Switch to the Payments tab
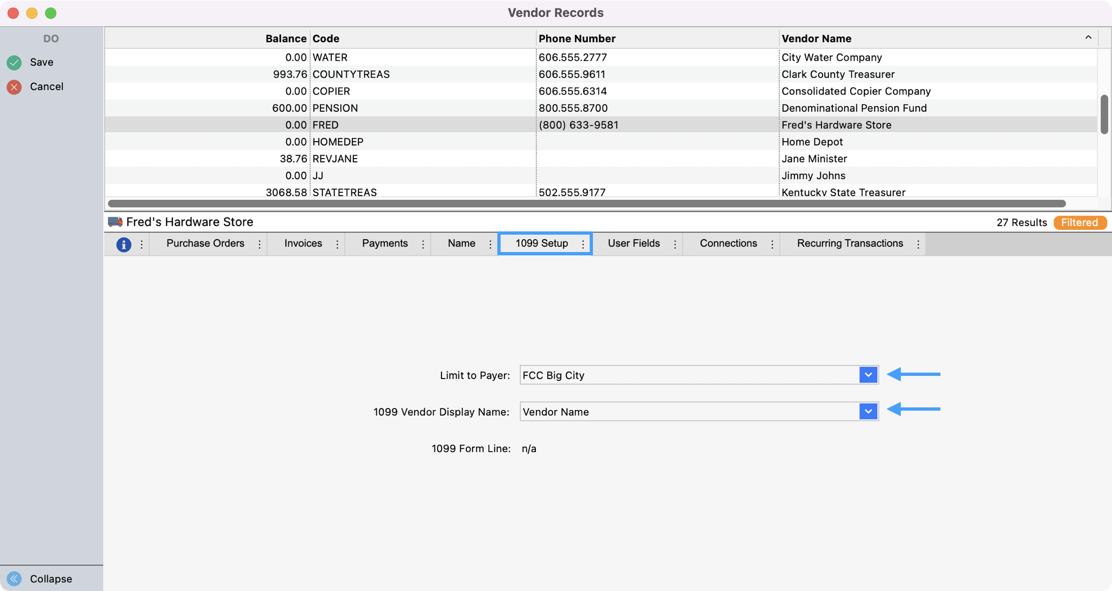Viewport: 1112px width, 591px height. [384, 243]
